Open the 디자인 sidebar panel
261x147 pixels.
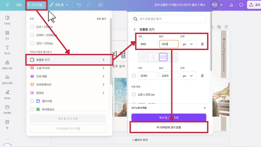[x=7, y=20]
